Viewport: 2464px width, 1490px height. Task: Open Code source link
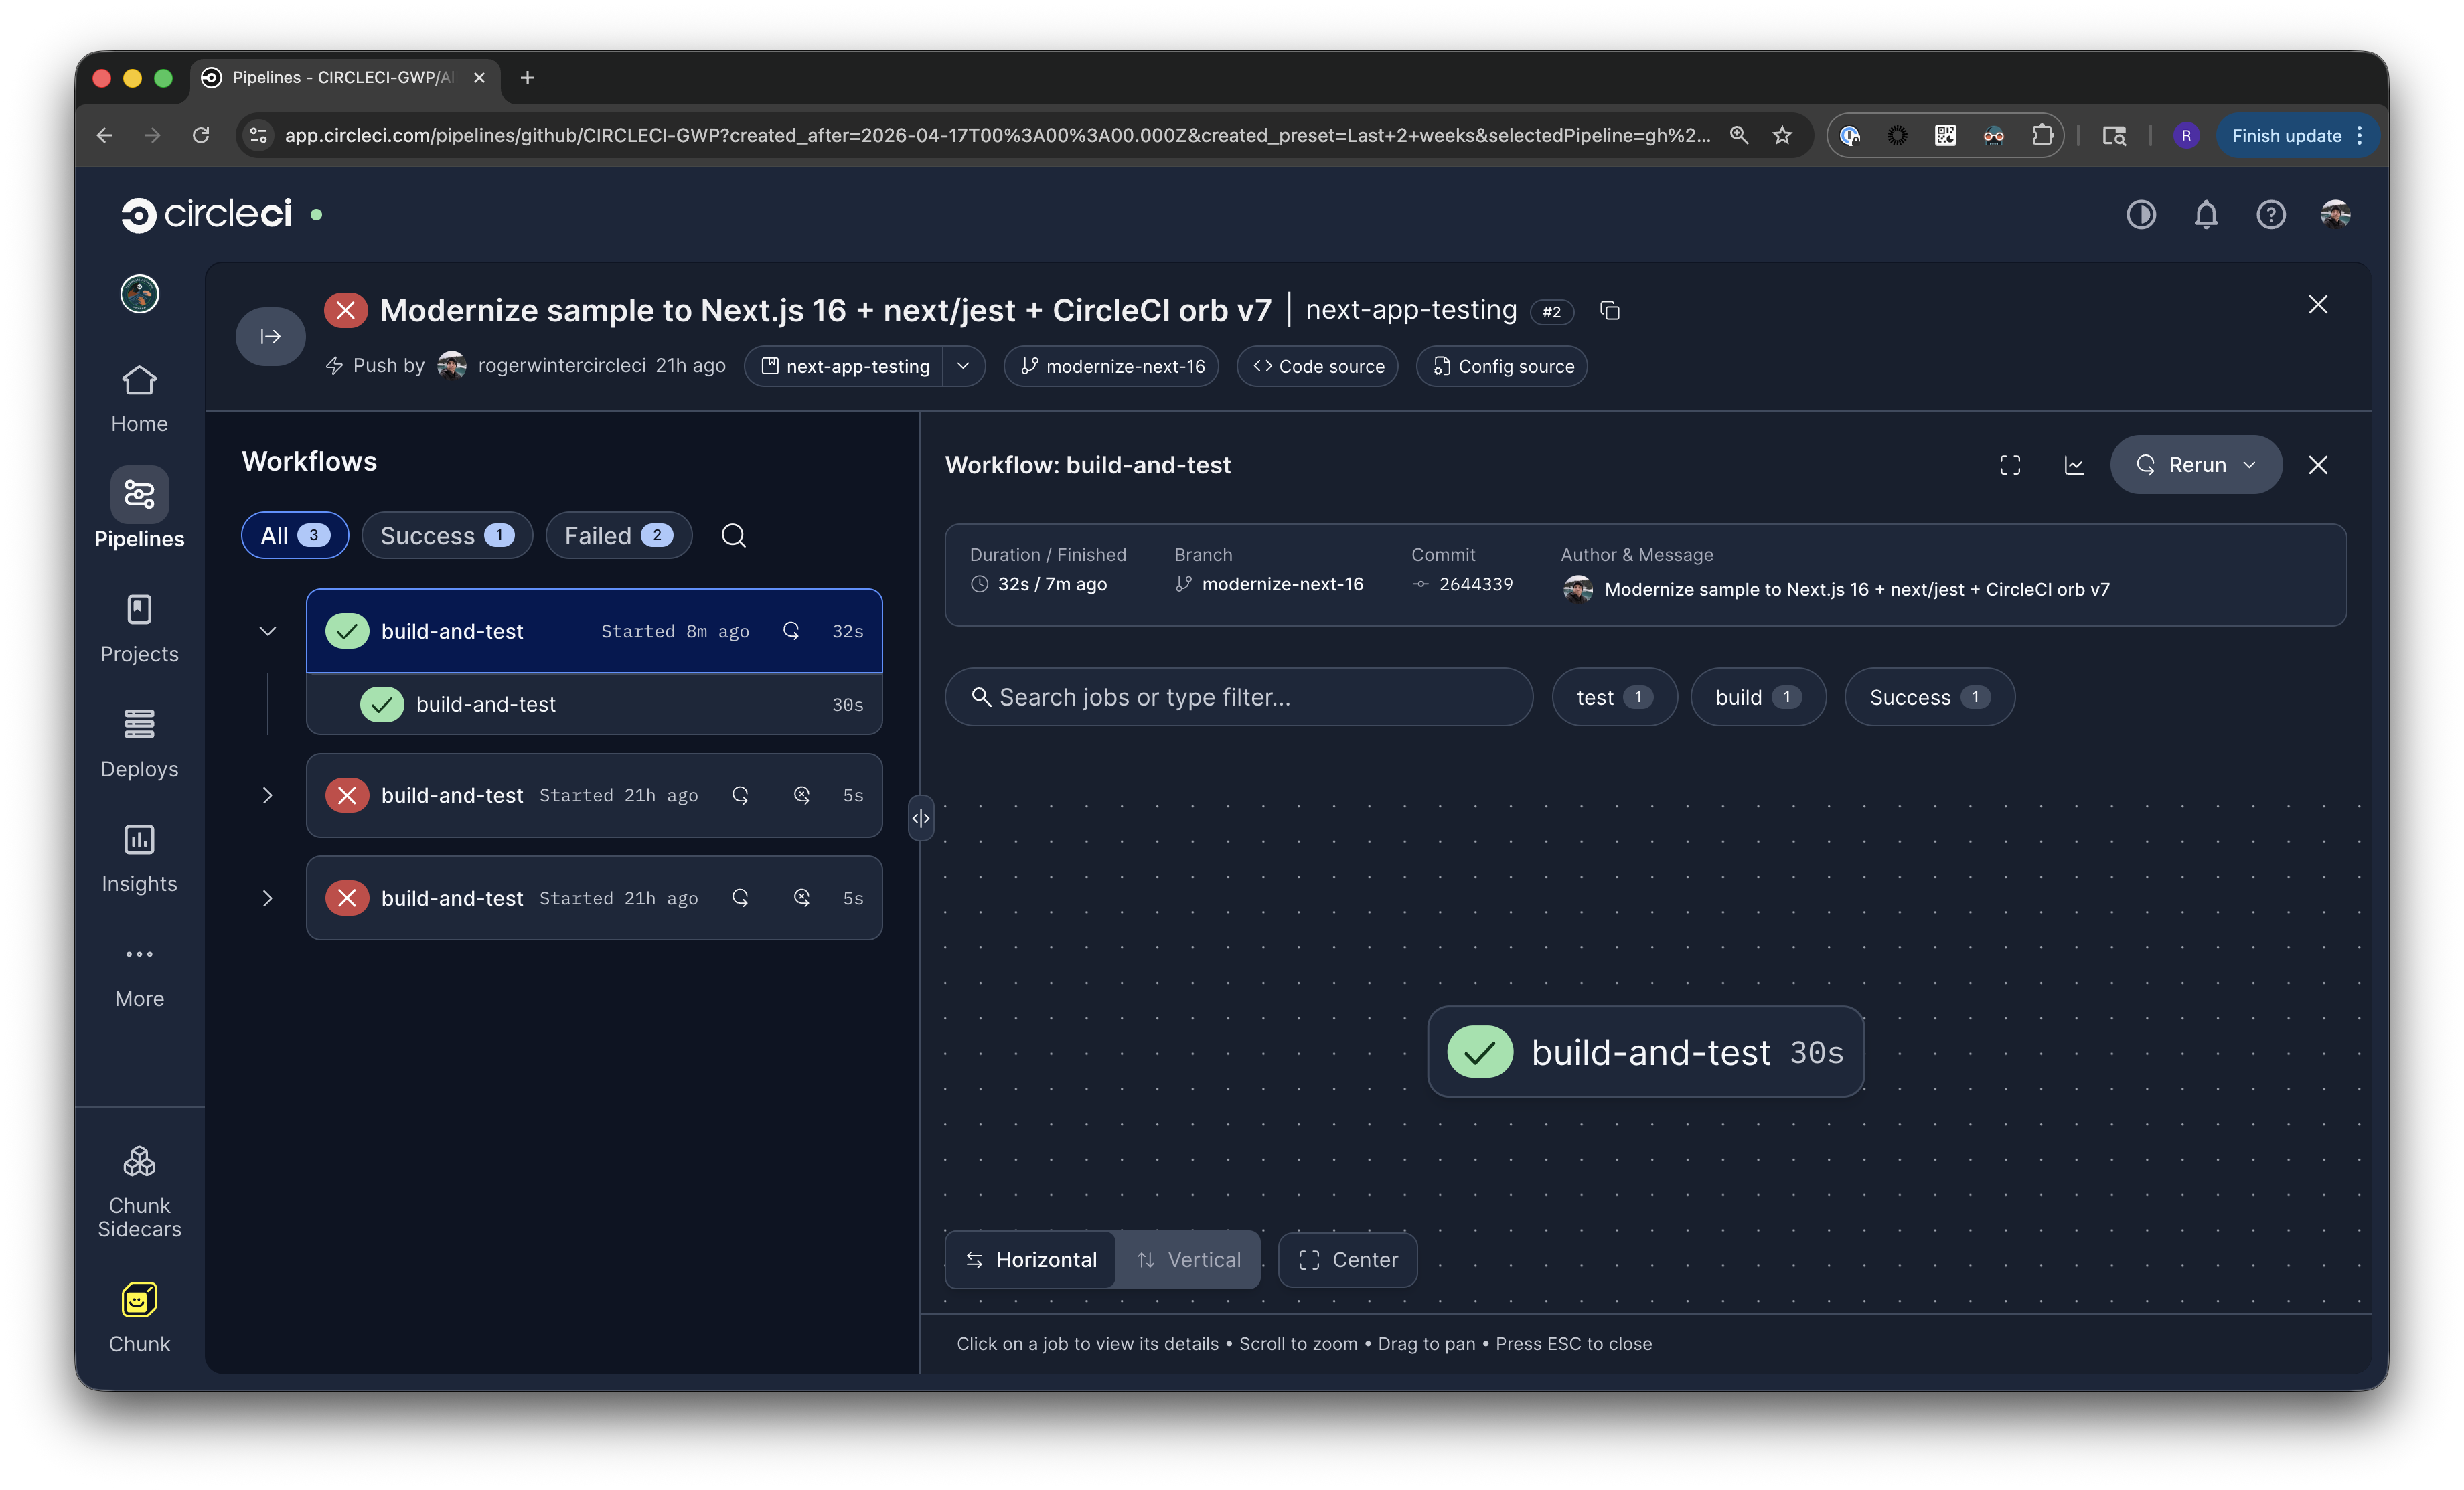point(1317,366)
